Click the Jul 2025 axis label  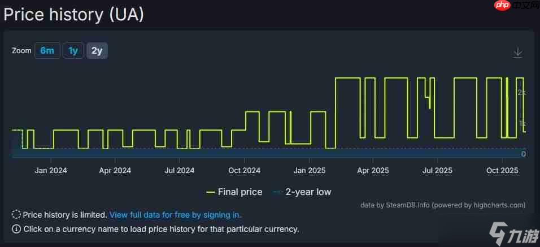tap(437, 170)
